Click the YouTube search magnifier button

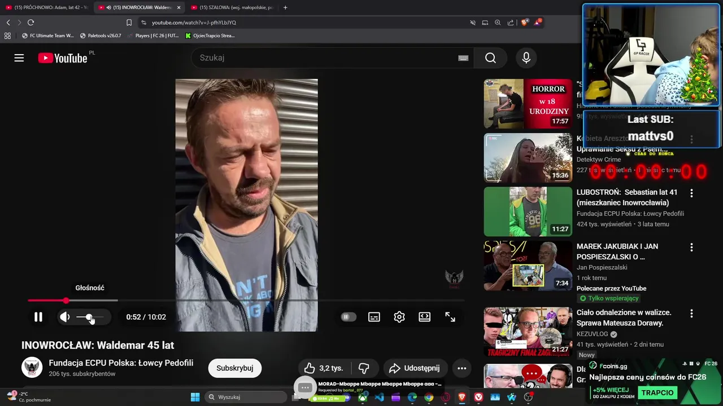(490, 58)
